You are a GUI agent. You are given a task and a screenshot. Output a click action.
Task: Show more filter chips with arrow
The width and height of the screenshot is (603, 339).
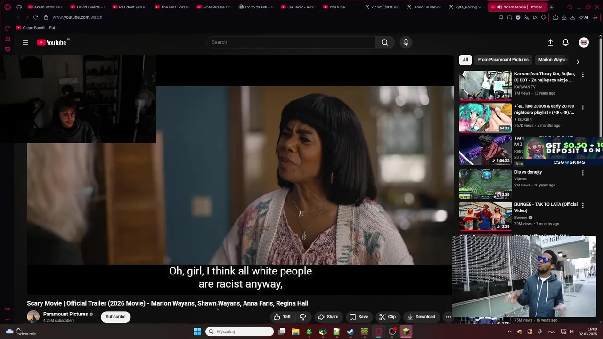point(578,61)
